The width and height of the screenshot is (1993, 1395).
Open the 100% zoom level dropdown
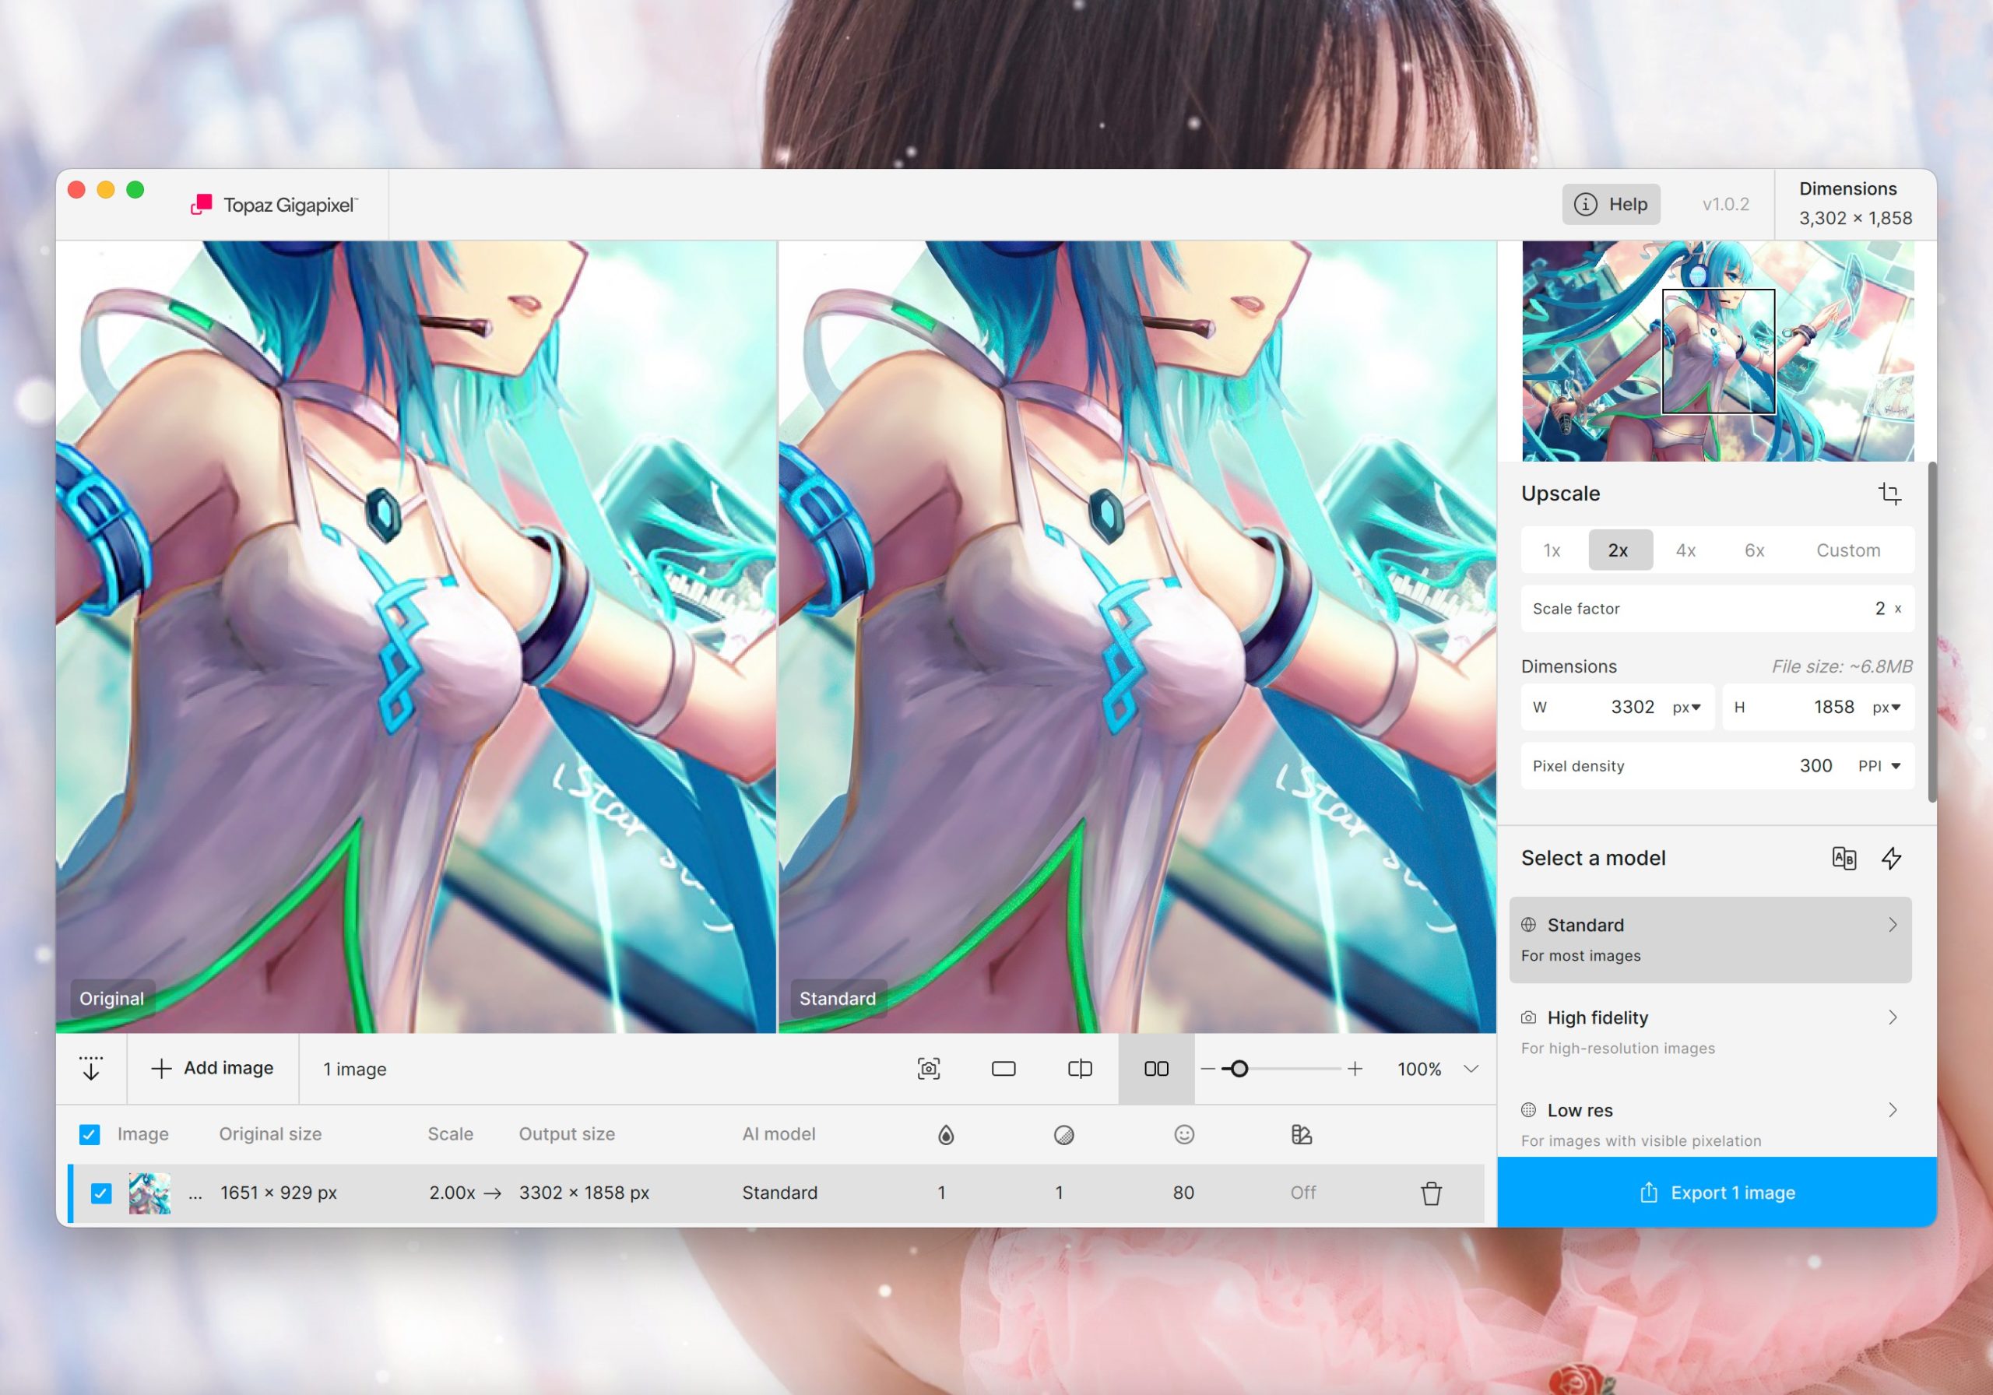(1471, 1069)
